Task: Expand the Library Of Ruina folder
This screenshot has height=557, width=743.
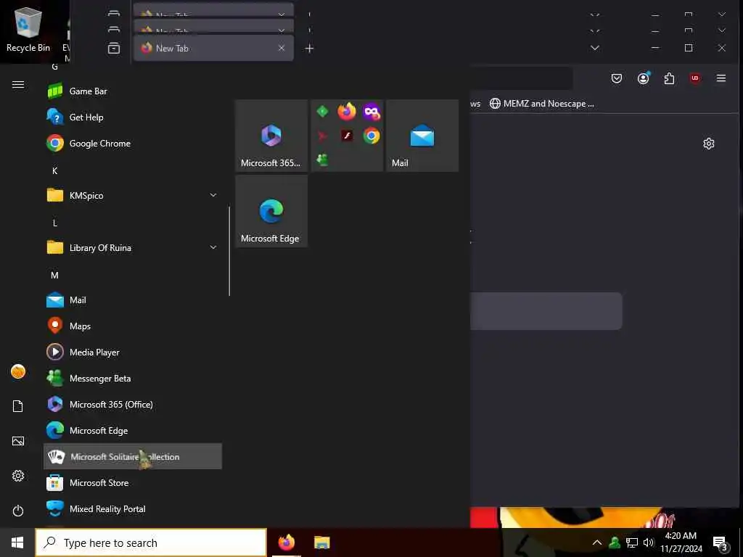Action: pos(132,248)
